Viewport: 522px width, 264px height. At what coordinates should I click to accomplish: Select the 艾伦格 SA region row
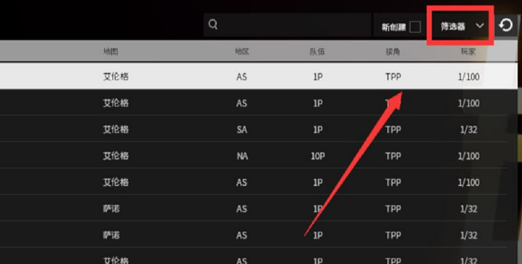click(x=254, y=129)
